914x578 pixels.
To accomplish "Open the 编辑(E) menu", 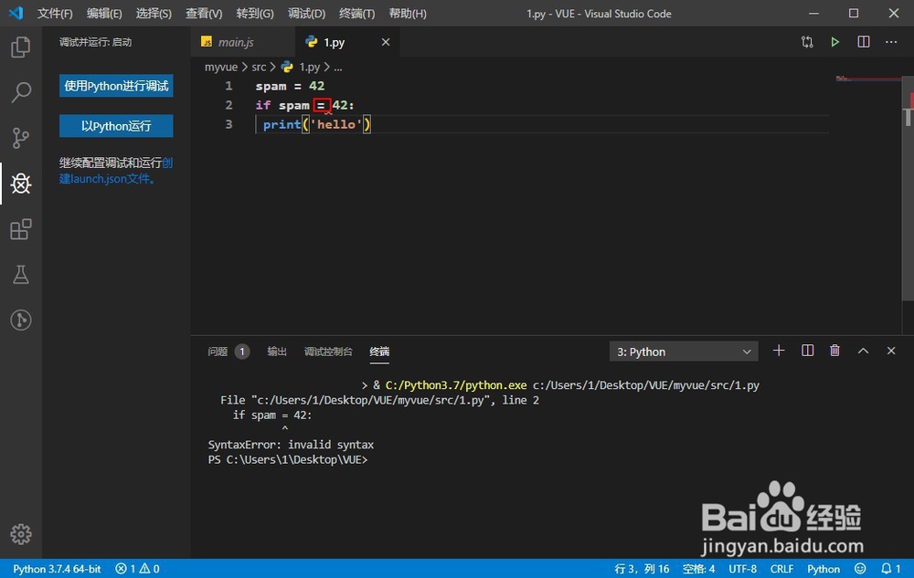I will [x=104, y=14].
